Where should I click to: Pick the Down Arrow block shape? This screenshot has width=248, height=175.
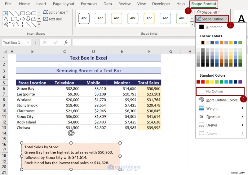[x=28, y=19]
